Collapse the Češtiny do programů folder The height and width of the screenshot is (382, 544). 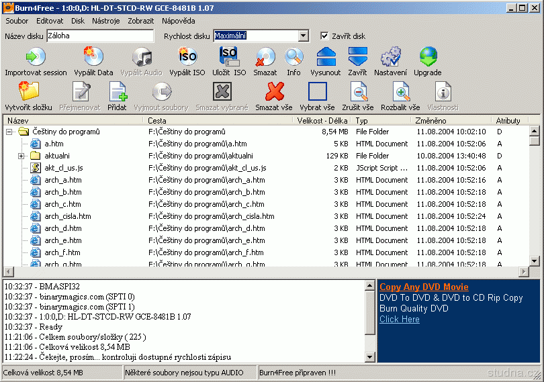[x=9, y=132]
